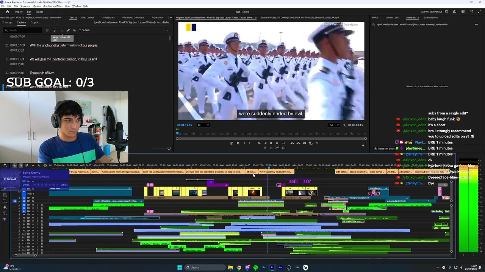Solo audio track A2
The height and width of the screenshot is (272, 485).
tap(38, 208)
